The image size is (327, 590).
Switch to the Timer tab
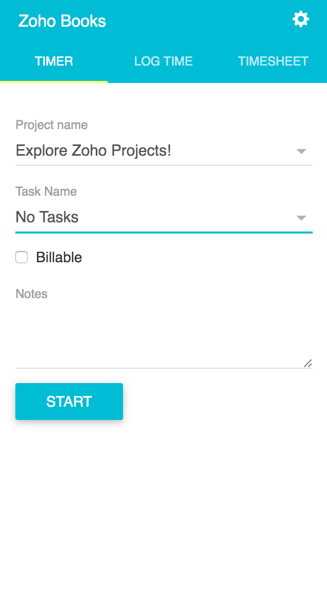click(x=54, y=61)
